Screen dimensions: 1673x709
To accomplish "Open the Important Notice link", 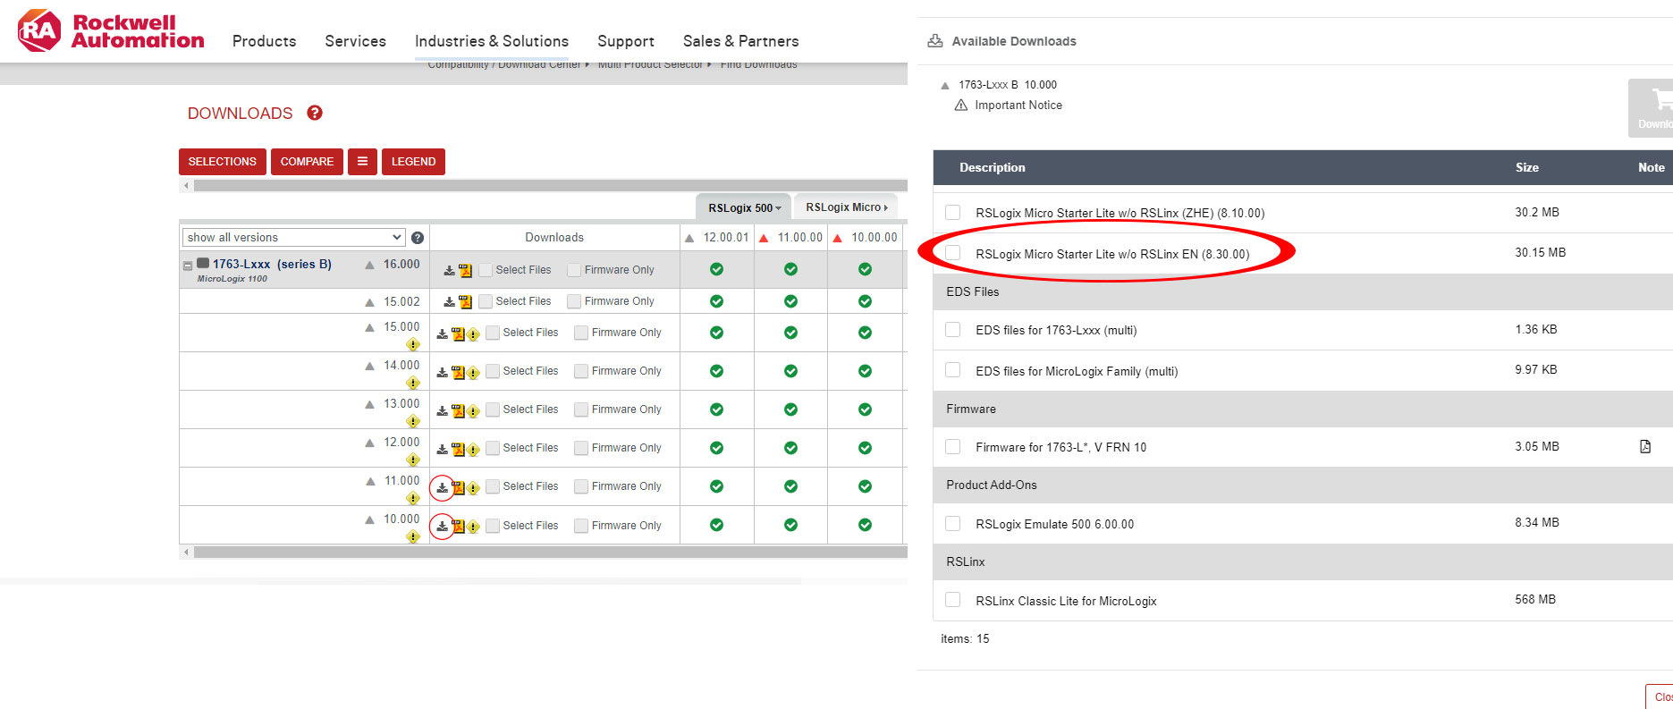I will point(1018,105).
